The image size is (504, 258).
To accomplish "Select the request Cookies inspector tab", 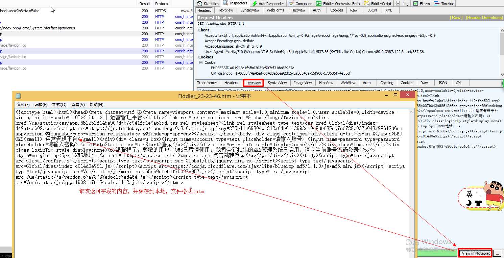I will 336,10.
